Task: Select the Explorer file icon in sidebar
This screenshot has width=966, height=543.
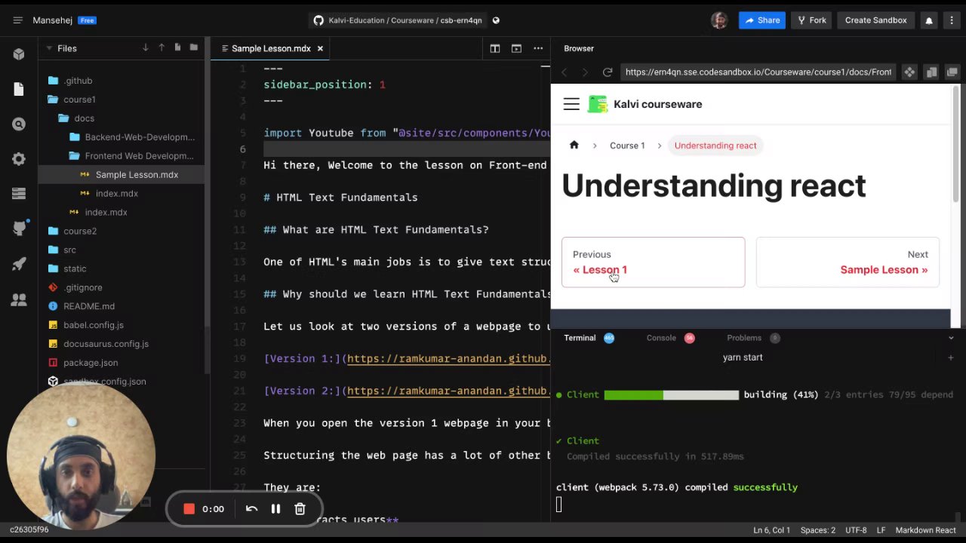Action: pyautogui.click(x=19, y=89)
